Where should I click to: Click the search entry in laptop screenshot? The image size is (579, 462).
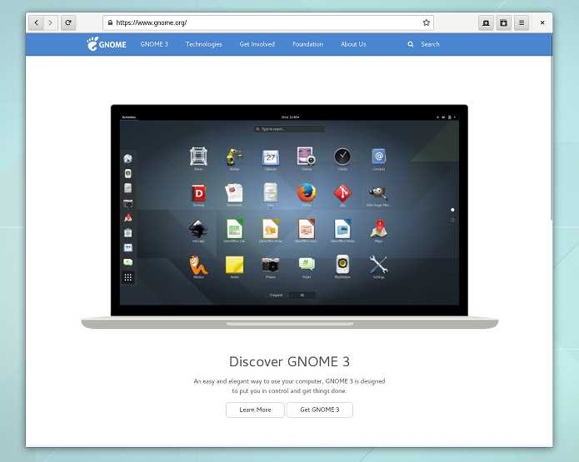(289, 129)
